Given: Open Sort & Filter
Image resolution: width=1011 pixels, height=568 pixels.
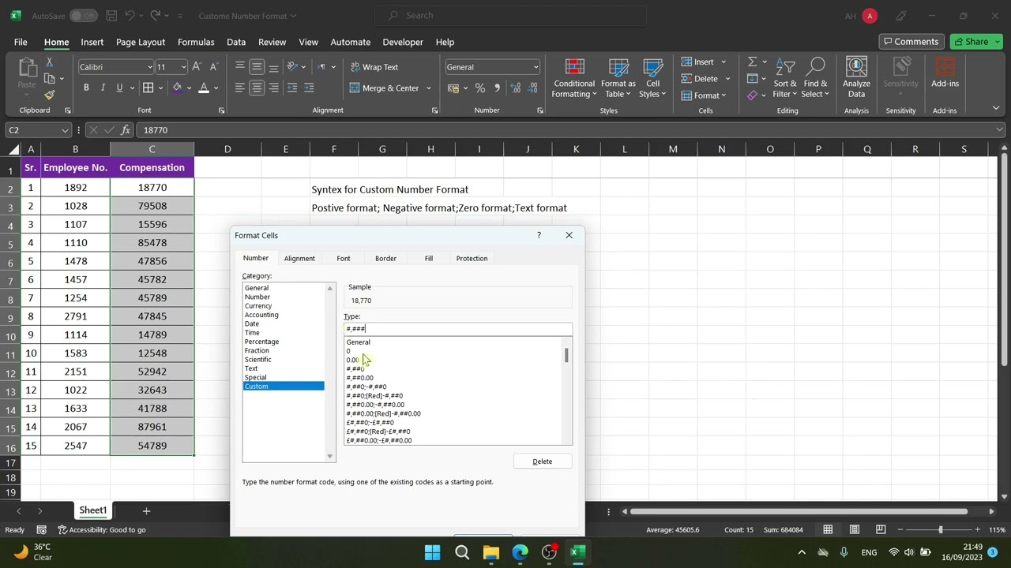Looking at the screenshot, I should click(785, 78).
